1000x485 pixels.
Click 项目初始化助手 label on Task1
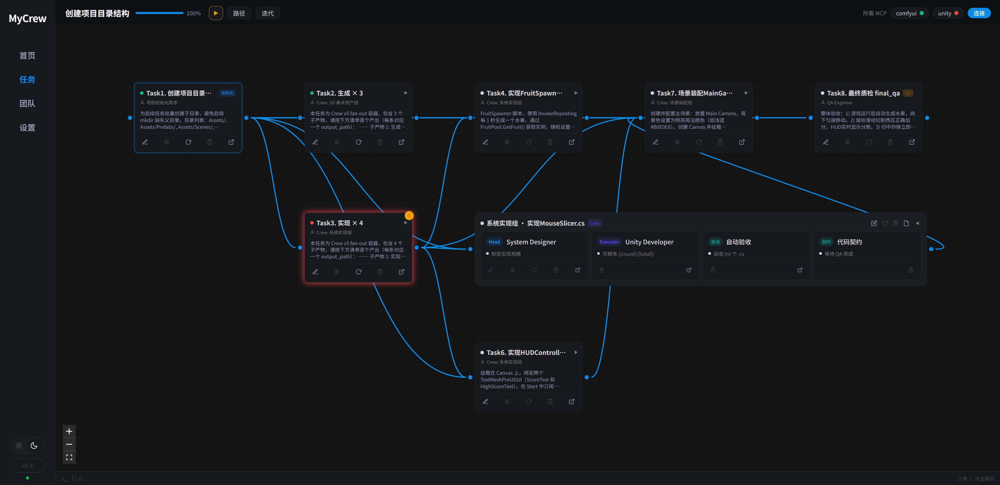tap(162, 103)
